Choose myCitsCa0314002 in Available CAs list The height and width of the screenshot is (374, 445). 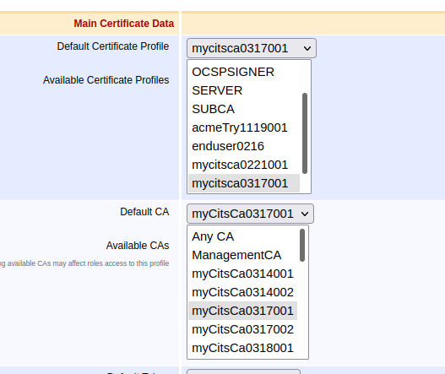coord(242,292)
